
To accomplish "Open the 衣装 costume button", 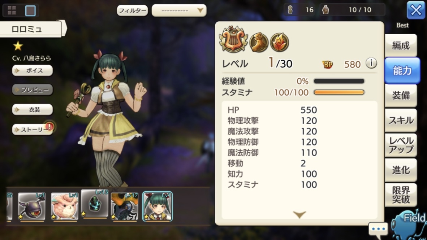I will 33,110.
